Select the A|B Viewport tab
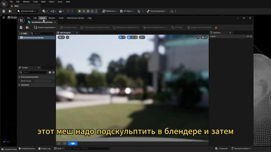 tap(65, 33)
